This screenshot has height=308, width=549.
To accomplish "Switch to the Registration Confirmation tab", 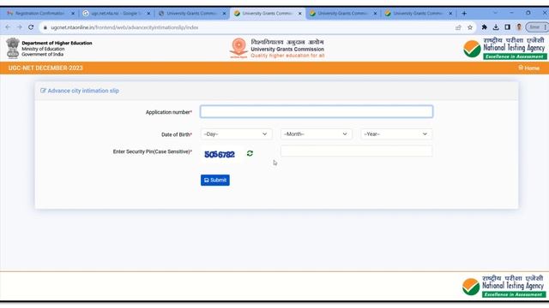I will 40,14.
